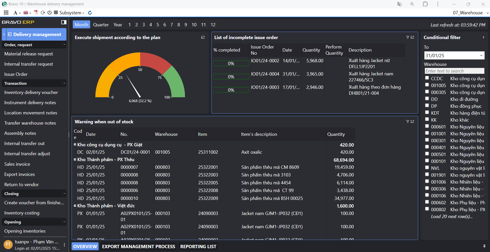Open the browser extensions puzzle icon
The width and height of the screenshot is (490, 252).
[425, 4]
